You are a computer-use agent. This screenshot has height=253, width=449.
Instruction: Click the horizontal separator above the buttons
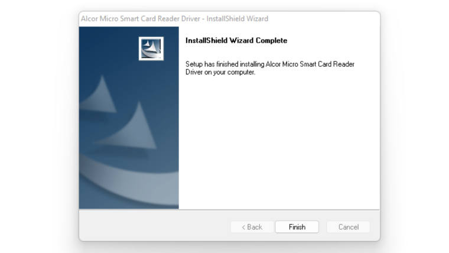click(x=229, y=210)
